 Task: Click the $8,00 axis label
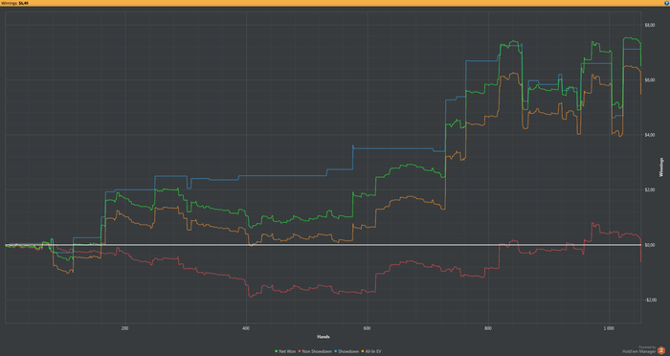tap(650, 25)
